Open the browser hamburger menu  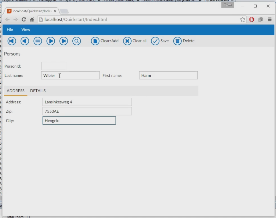(269, 19)
